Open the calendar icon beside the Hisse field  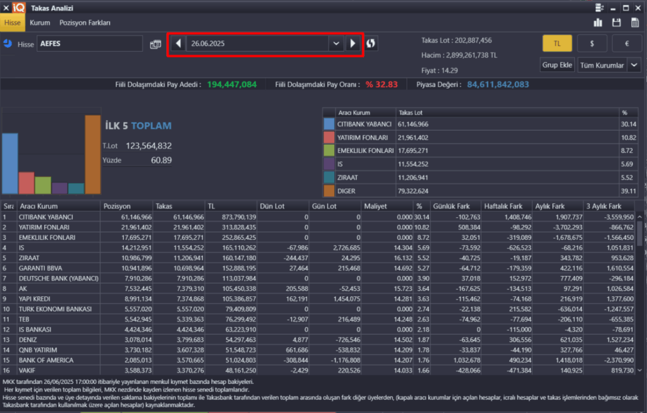[155, 44]
